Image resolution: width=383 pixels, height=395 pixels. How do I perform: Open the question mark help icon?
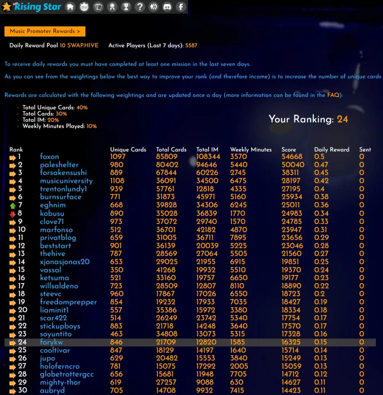click(x=140, y=7)
